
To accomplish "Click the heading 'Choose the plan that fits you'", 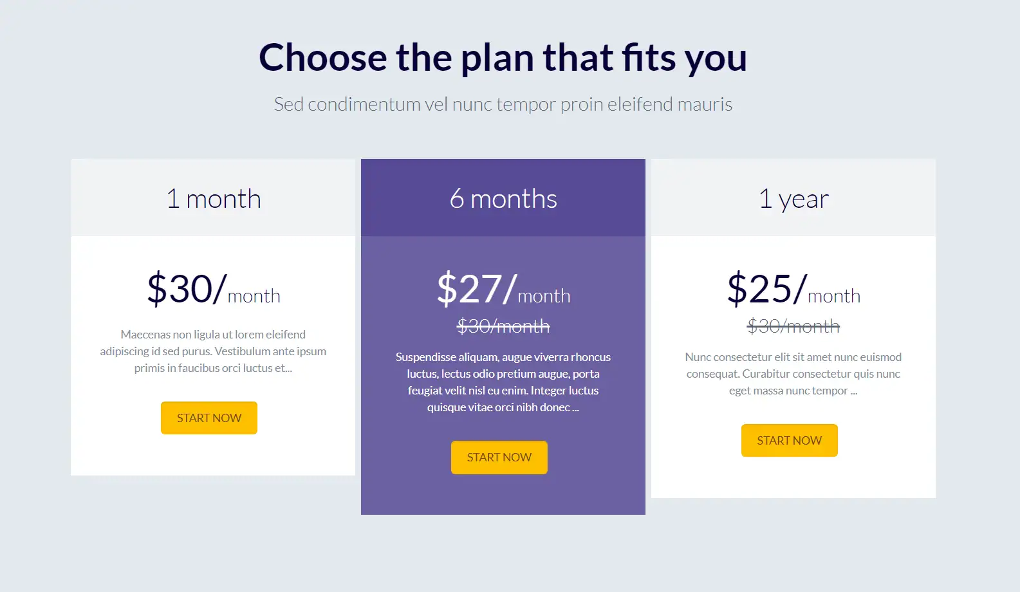I will pos(503,57).
